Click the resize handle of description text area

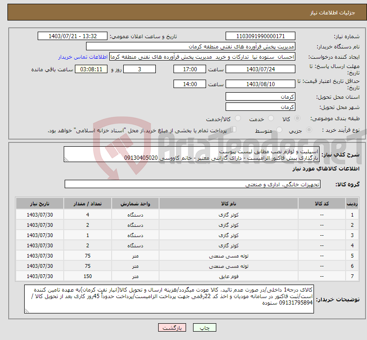point(67,160)
